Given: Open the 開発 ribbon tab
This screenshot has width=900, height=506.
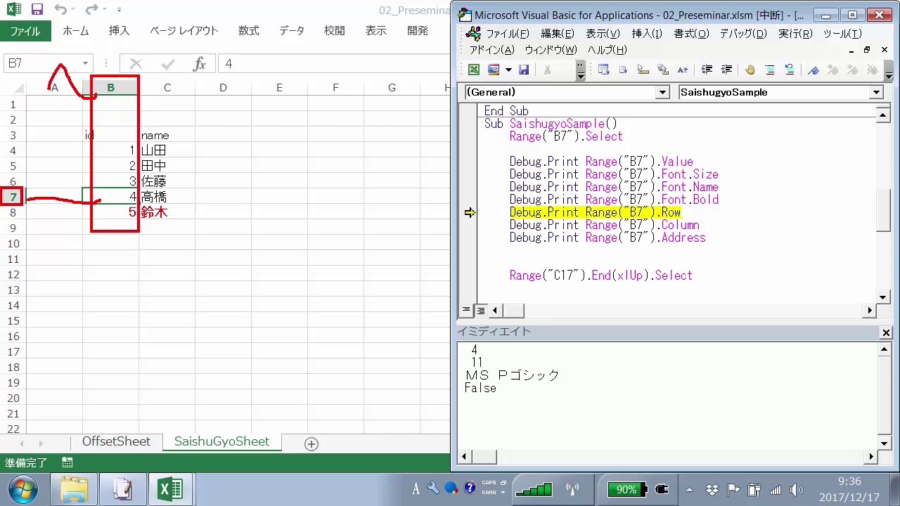Looking at the screenshot, I should click(x=418, y=30).
